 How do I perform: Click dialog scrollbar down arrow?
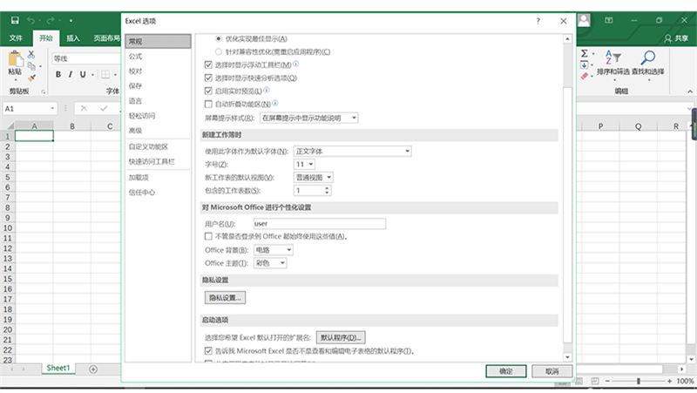pos(568,357)
